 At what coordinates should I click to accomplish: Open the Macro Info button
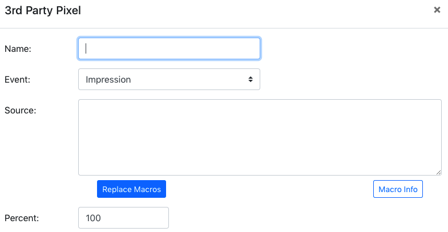pos(398,189)
